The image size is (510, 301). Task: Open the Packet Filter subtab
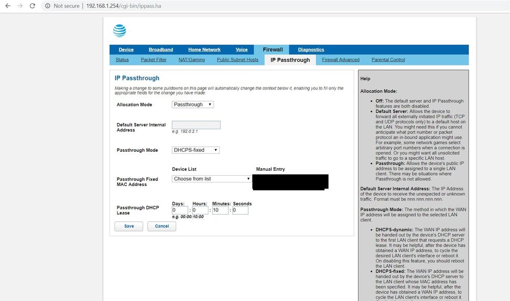pos(153,60)
